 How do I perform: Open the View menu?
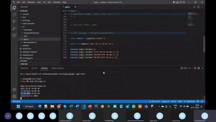tap(39, 2)
